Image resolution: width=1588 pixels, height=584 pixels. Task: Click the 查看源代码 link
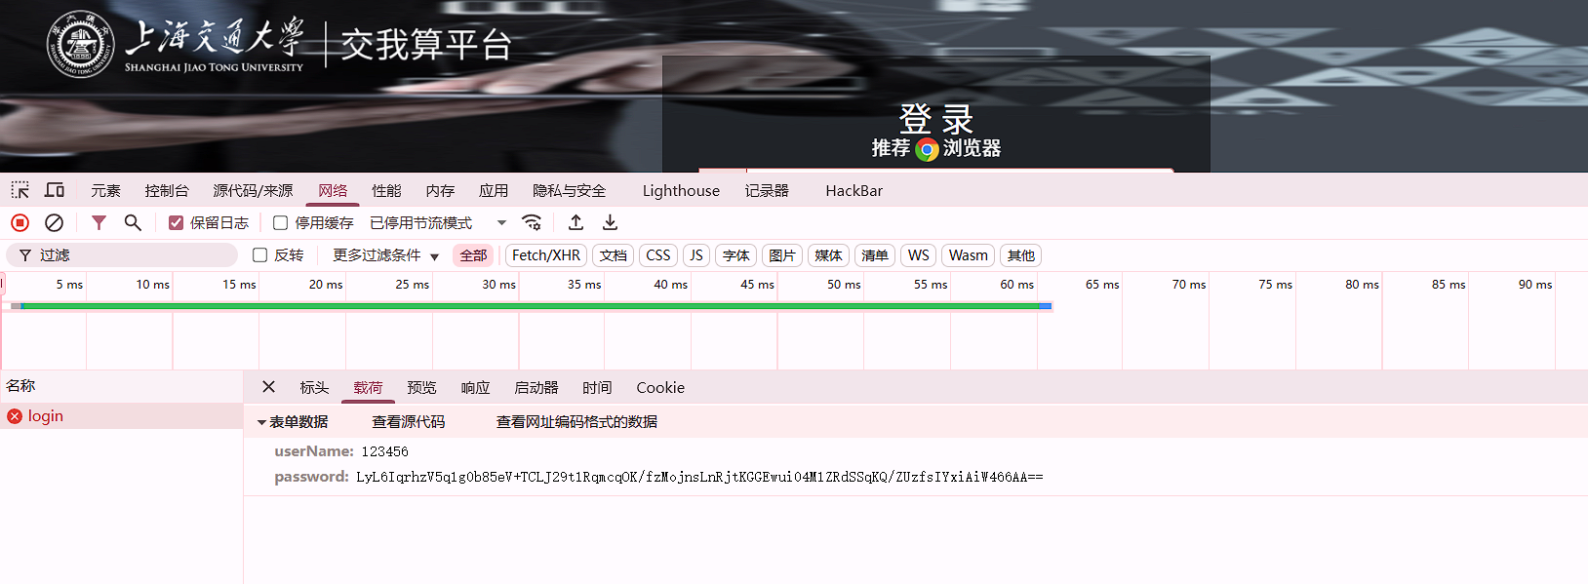408,422
